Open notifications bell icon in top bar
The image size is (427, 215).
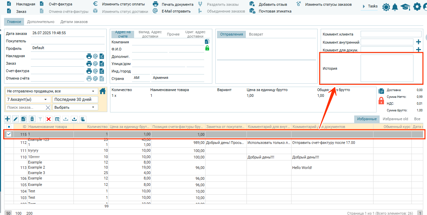395,7
